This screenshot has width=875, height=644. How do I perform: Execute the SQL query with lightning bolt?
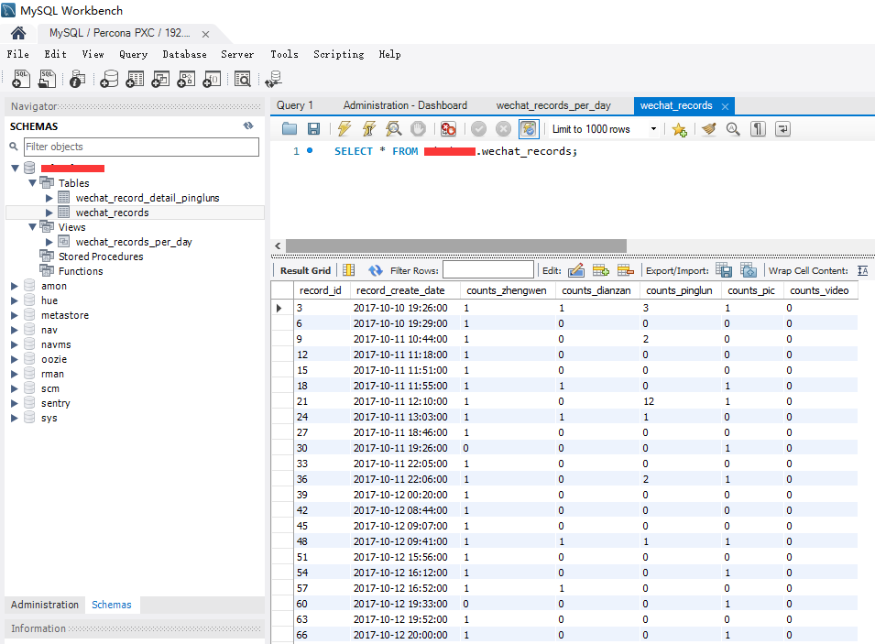pyautogui.click(x=345, y=129)
